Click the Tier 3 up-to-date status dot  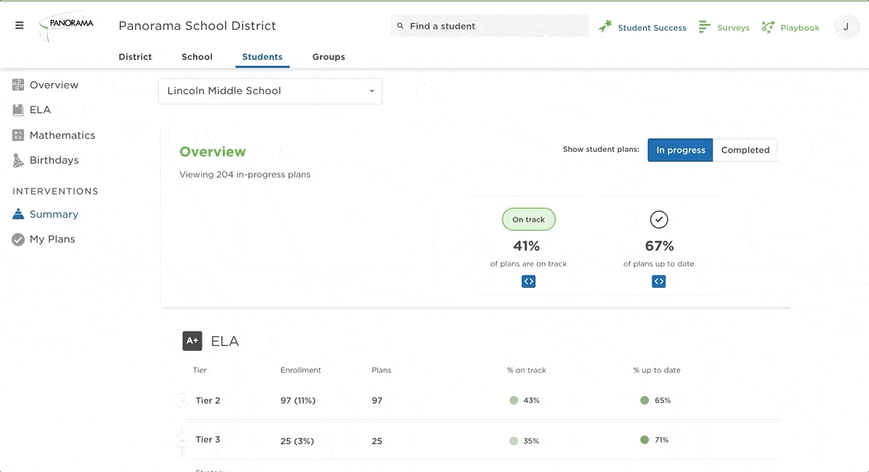coord(644,440)
